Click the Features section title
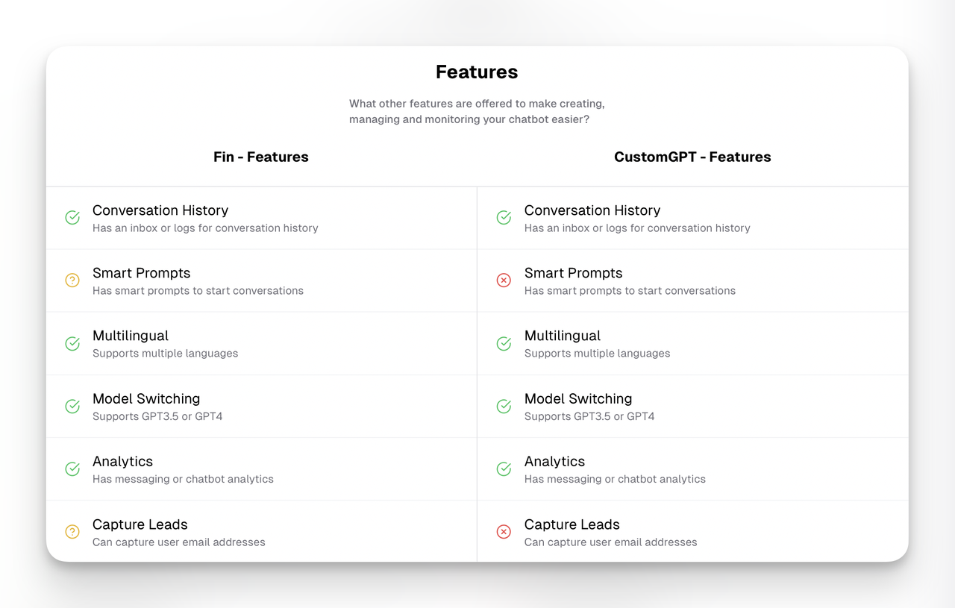The height and width of the screenshot is (608, 955). pos(477,72)
